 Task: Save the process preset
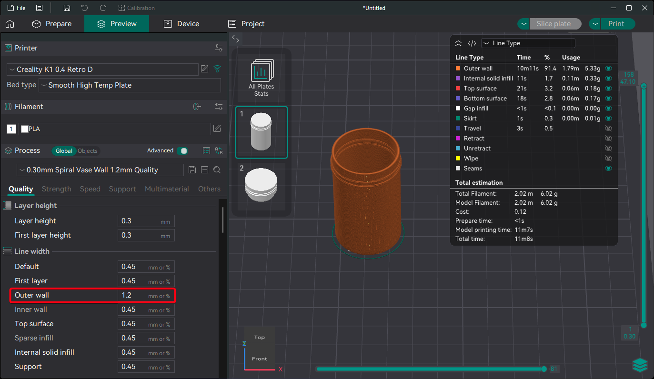[192, 170]
